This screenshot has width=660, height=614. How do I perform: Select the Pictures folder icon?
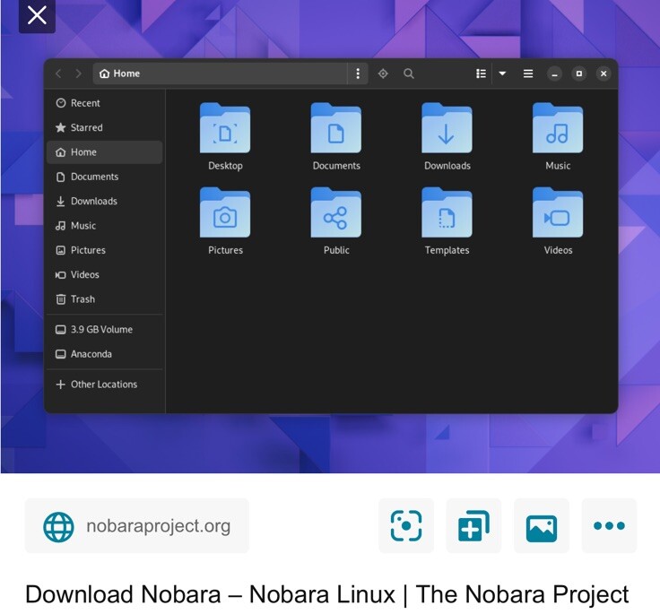(x=225, y=212)
